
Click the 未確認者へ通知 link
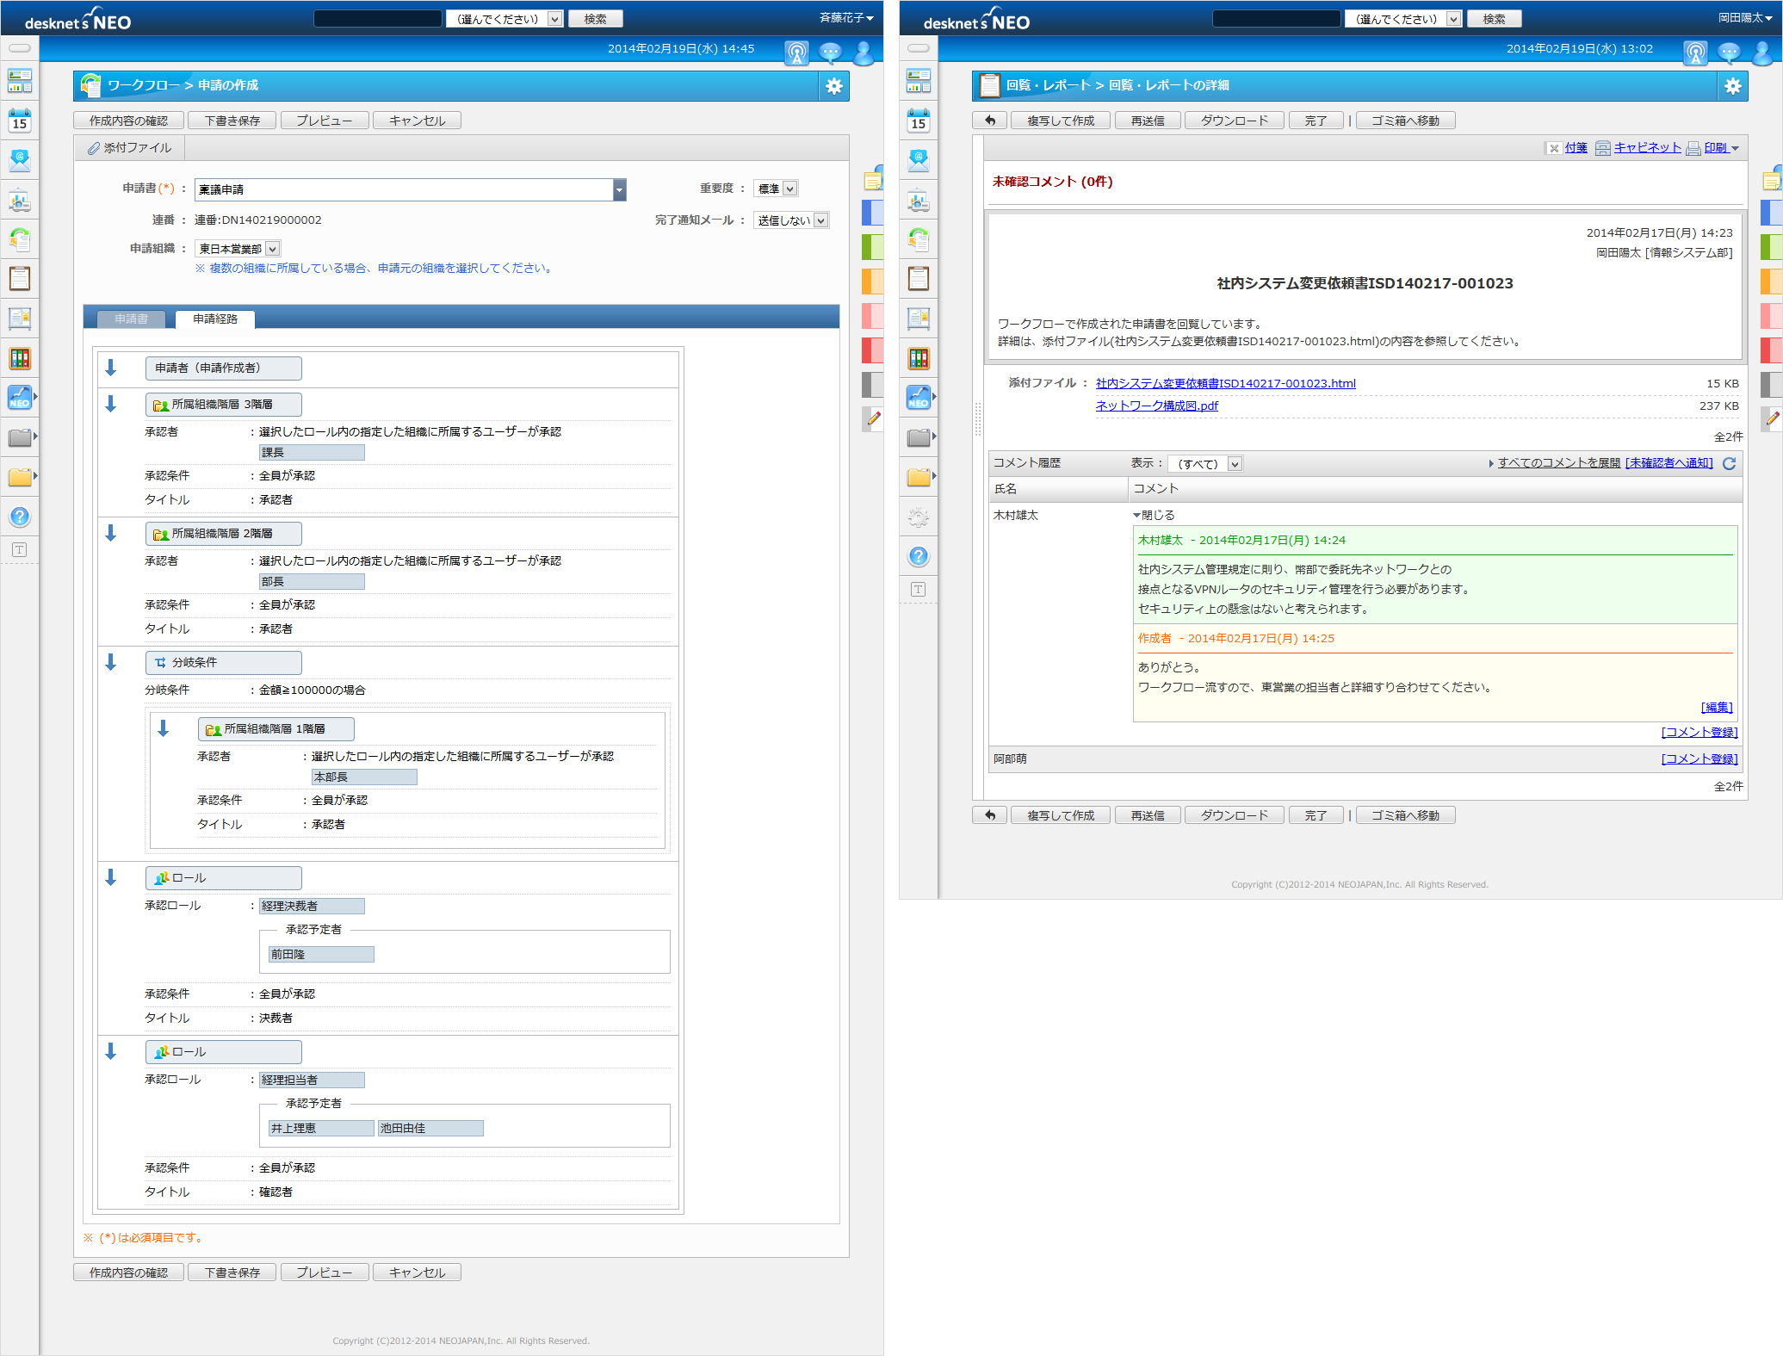pos(1669,463)
